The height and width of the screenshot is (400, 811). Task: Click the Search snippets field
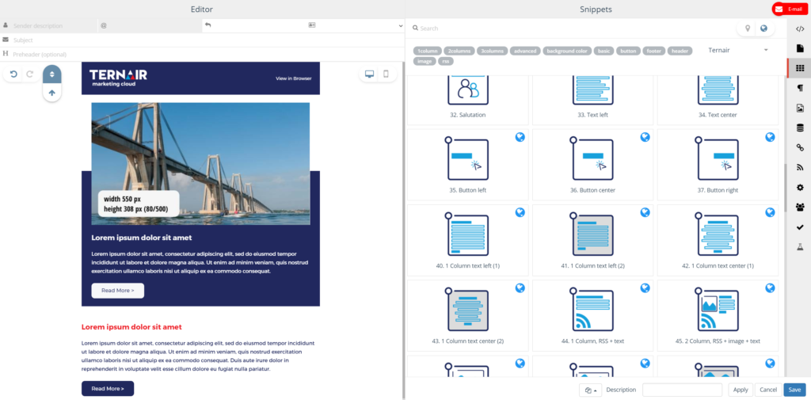coord(572,29)
